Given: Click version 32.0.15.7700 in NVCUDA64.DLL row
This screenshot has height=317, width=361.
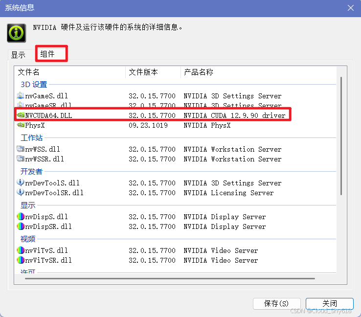Looking at the screenshot, I should [x=152, y=115].
